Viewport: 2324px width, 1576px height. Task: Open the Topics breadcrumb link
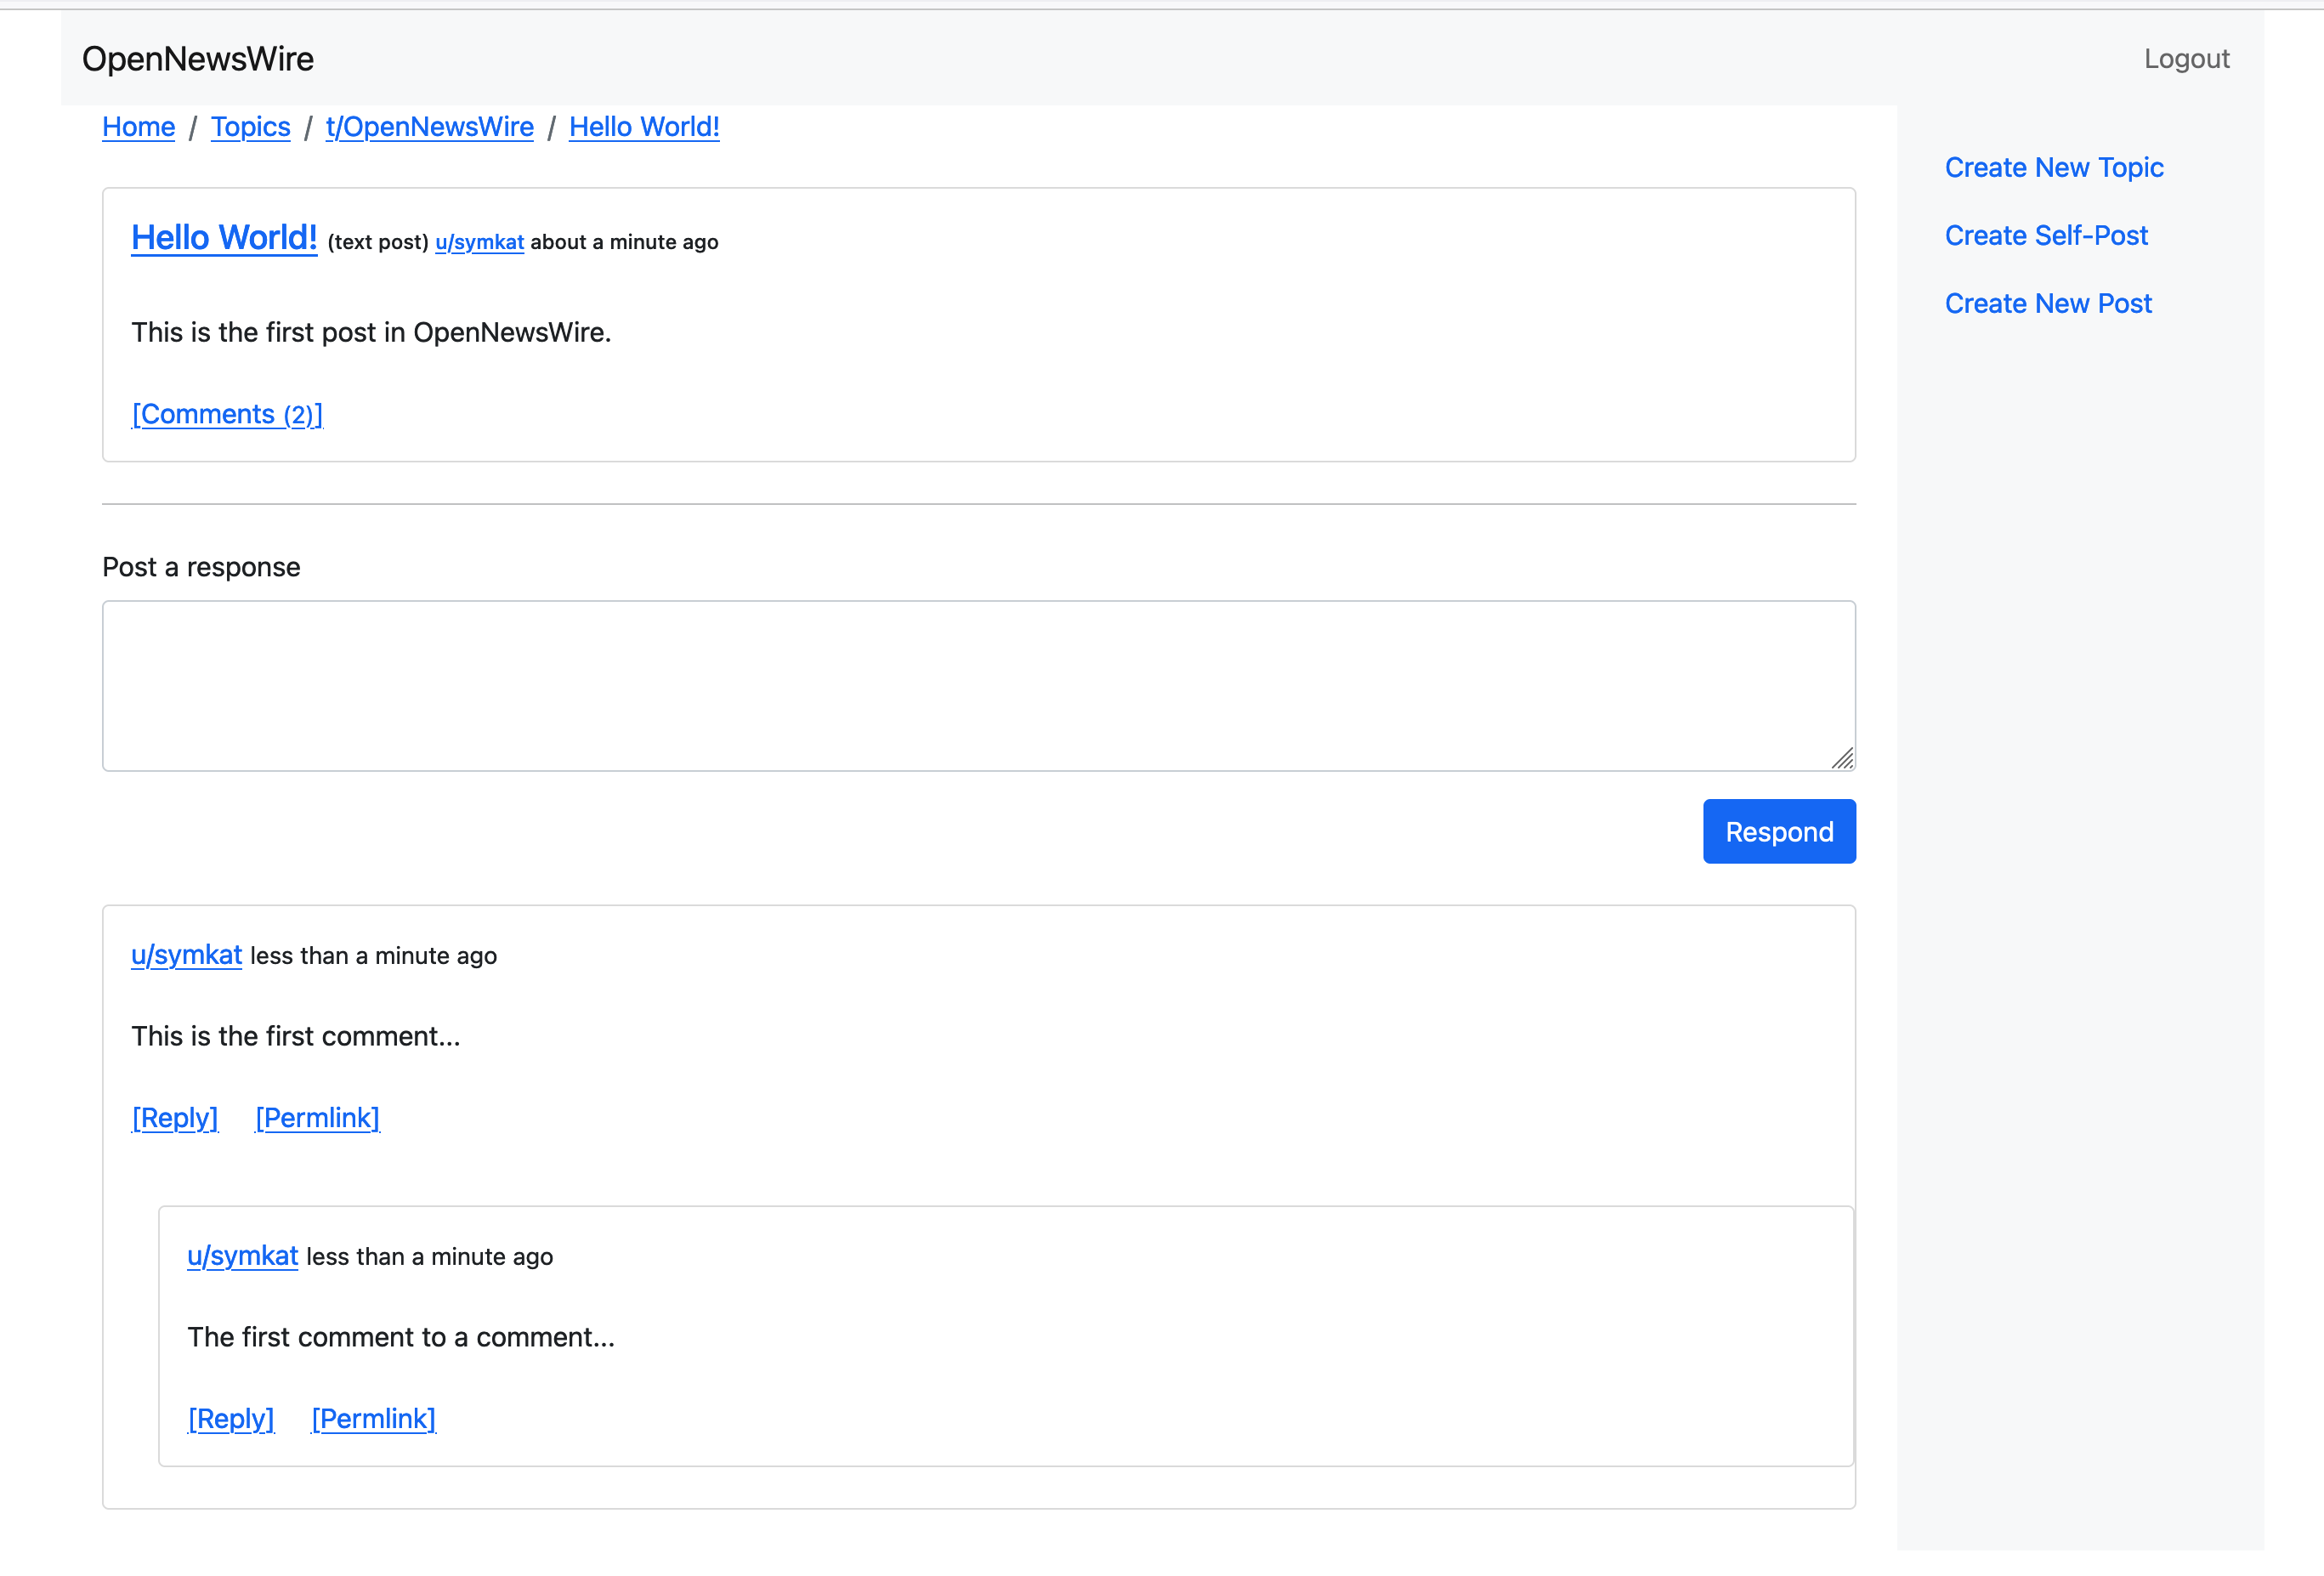[250, 127]
